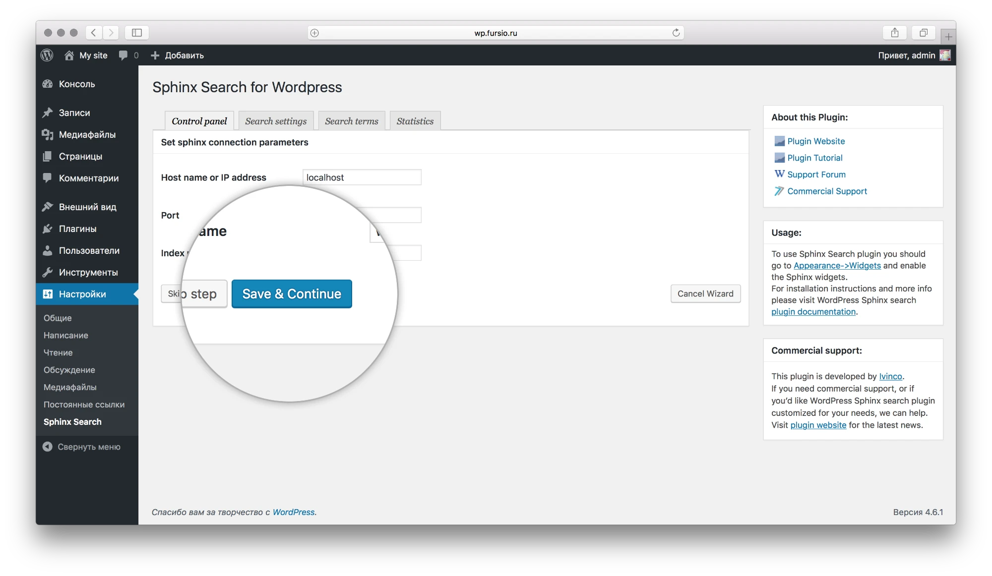Click the Safari sidebar toggle icon
Screen dimensions: 992x576
(x=137, y=33)
